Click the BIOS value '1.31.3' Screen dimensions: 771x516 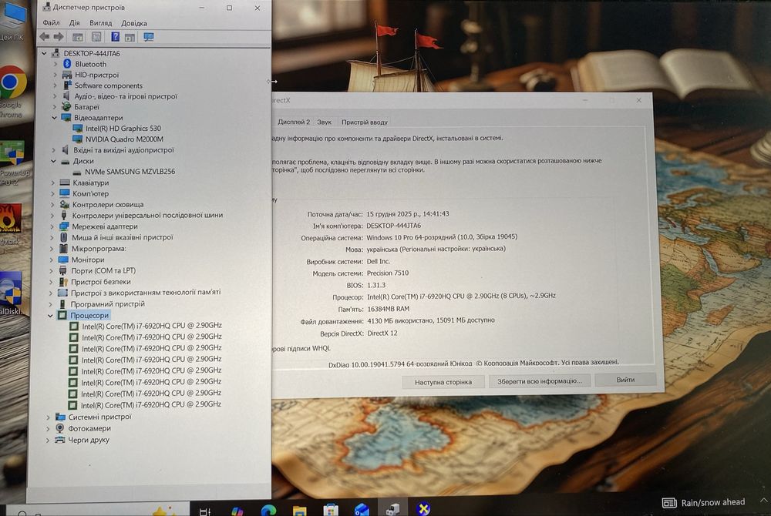coord(376,285)
